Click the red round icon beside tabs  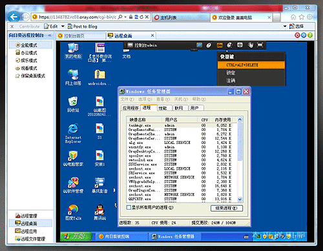tap(297, 35)
